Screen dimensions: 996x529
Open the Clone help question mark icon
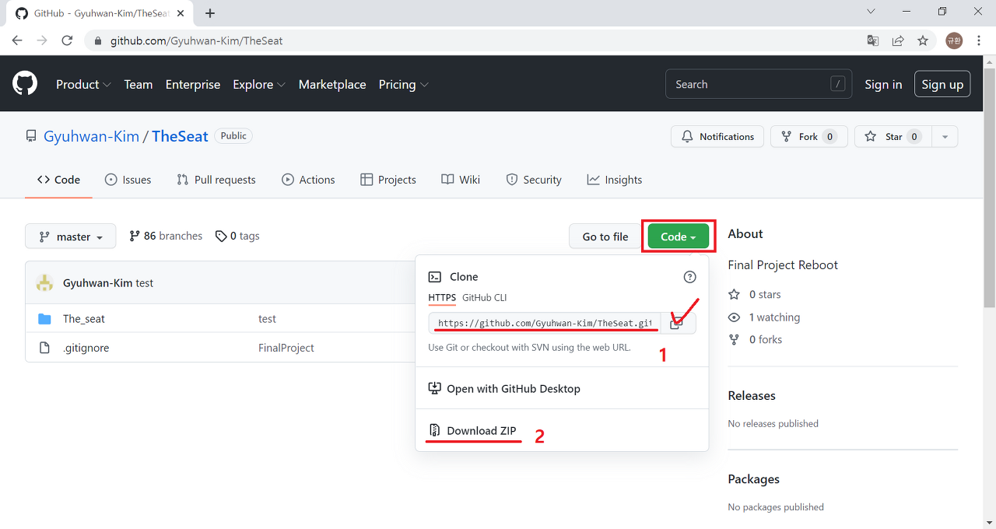tap(689, 277)
